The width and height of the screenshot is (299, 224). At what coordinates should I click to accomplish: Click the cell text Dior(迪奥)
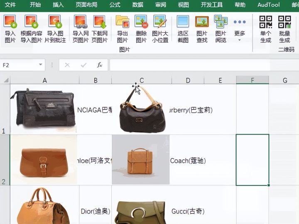point(96,211)
